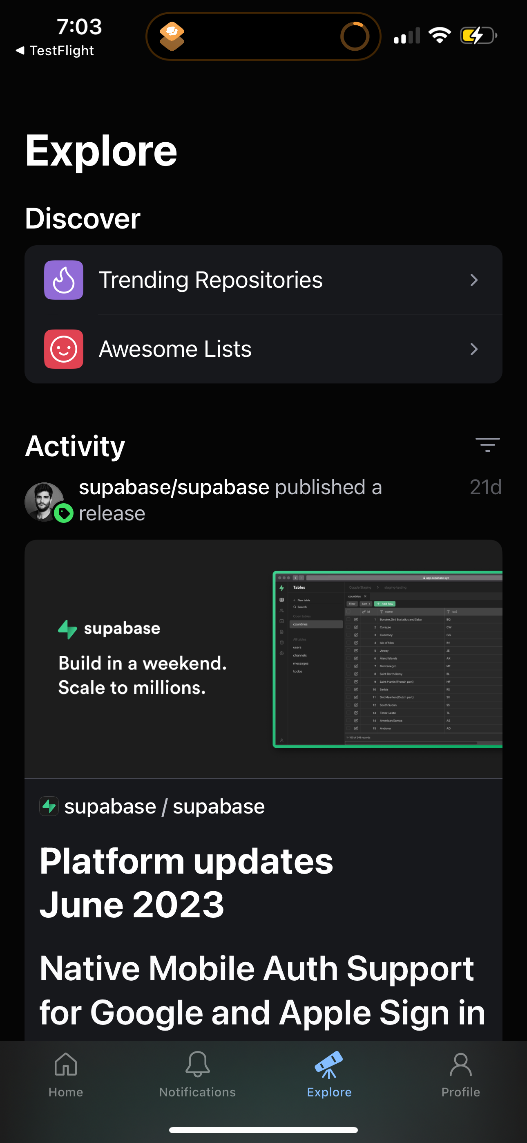Tap the Wi-Fi status icon
Screen dimensions: 527x1143
coord(440,36)
